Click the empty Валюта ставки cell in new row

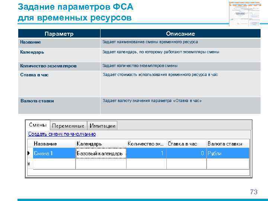click(x=228, y=164)
